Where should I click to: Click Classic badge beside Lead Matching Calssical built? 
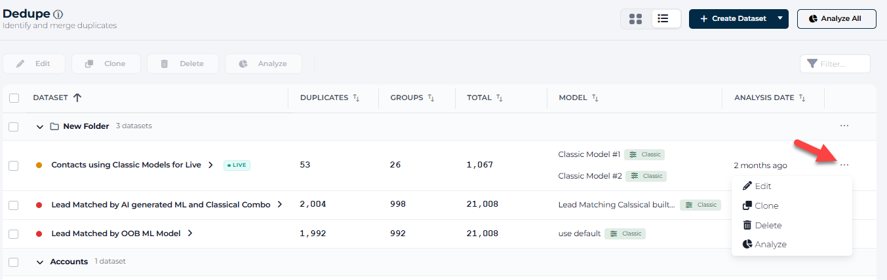coord(700,205)
